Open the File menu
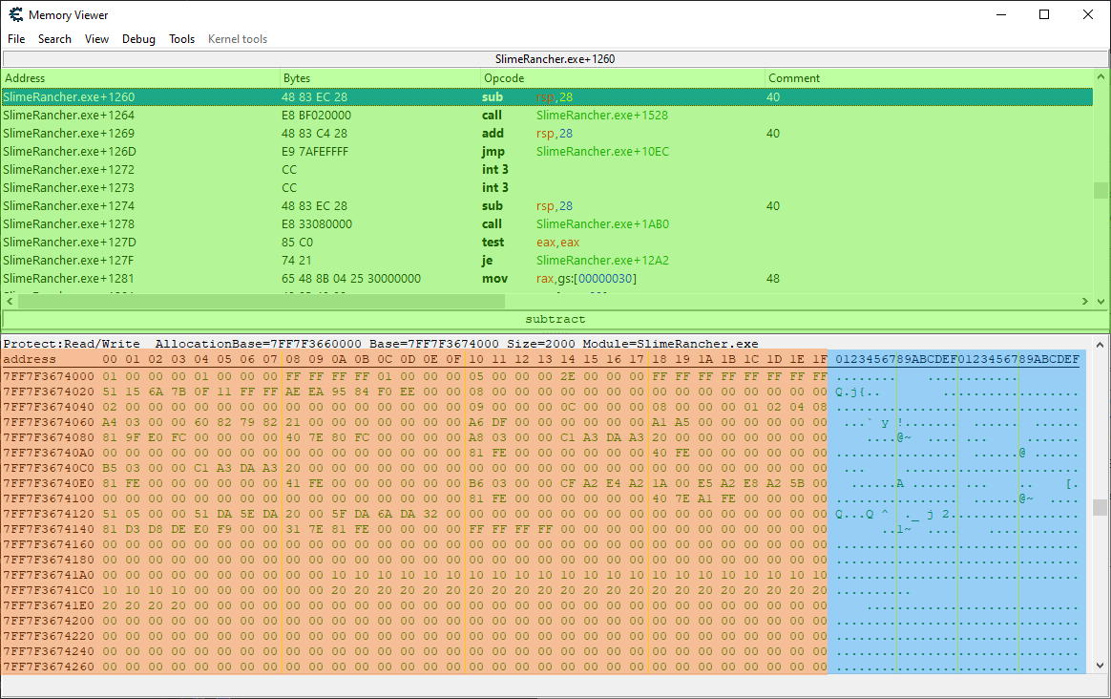The image size is (1111, 699). tap(16, 39)
